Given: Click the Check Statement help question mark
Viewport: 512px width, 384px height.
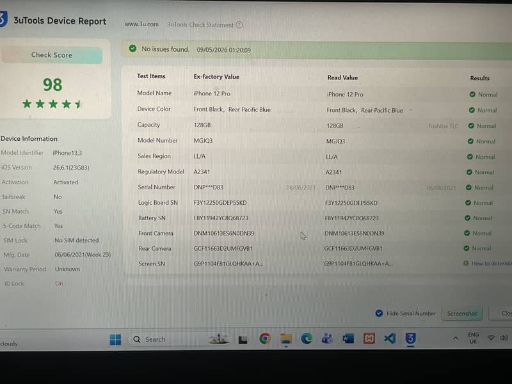Looking at the screenshot, I should pos(239,25).
